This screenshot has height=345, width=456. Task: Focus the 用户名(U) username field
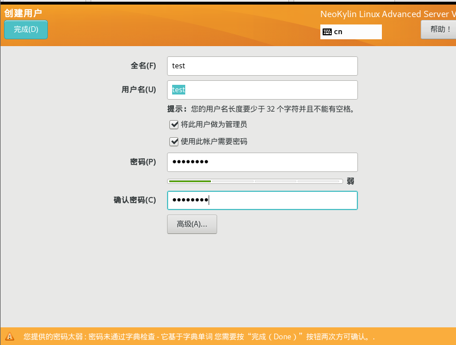point(262,90)
